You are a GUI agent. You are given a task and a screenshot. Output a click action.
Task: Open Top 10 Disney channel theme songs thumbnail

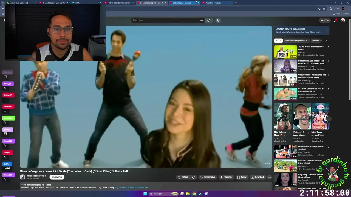point(286,51)
